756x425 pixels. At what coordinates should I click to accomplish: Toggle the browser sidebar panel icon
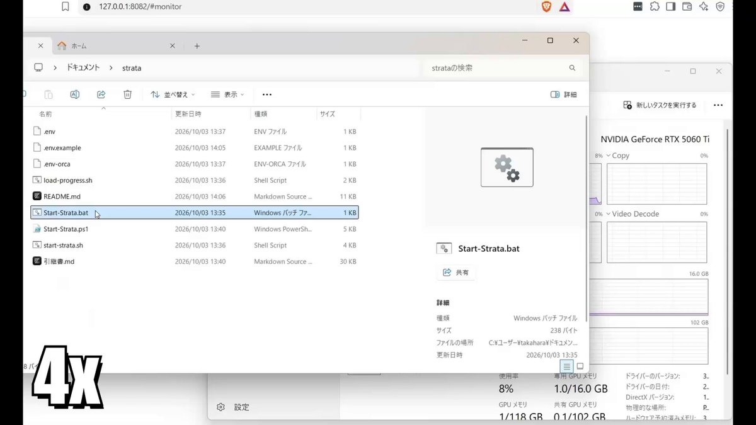(x=671, y=6)
